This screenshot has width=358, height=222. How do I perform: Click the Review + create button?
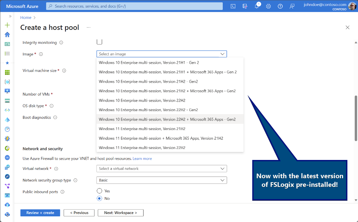coord(40,213)
